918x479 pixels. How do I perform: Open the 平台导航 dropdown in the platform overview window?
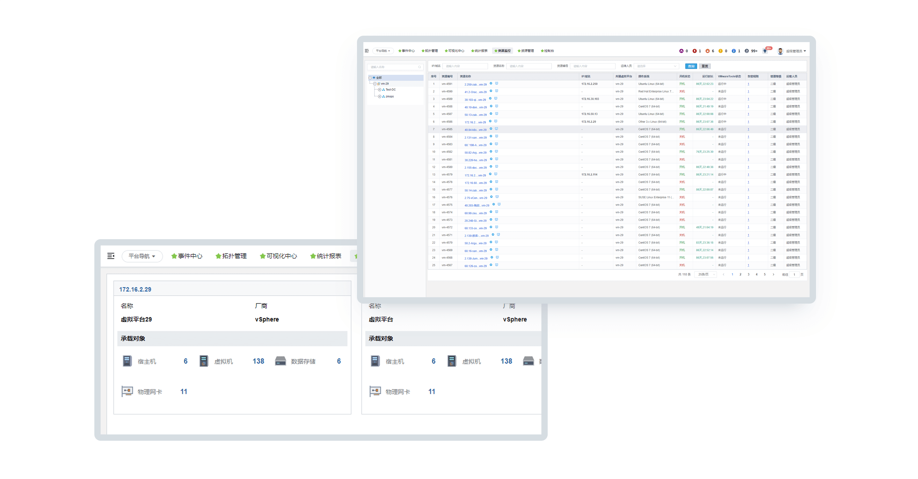point(142,256)
